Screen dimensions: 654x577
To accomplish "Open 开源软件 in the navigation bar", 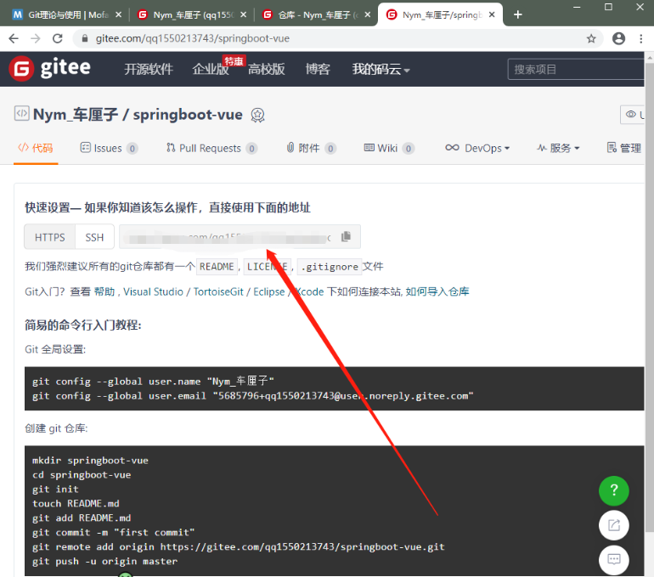I will [149, 69].
